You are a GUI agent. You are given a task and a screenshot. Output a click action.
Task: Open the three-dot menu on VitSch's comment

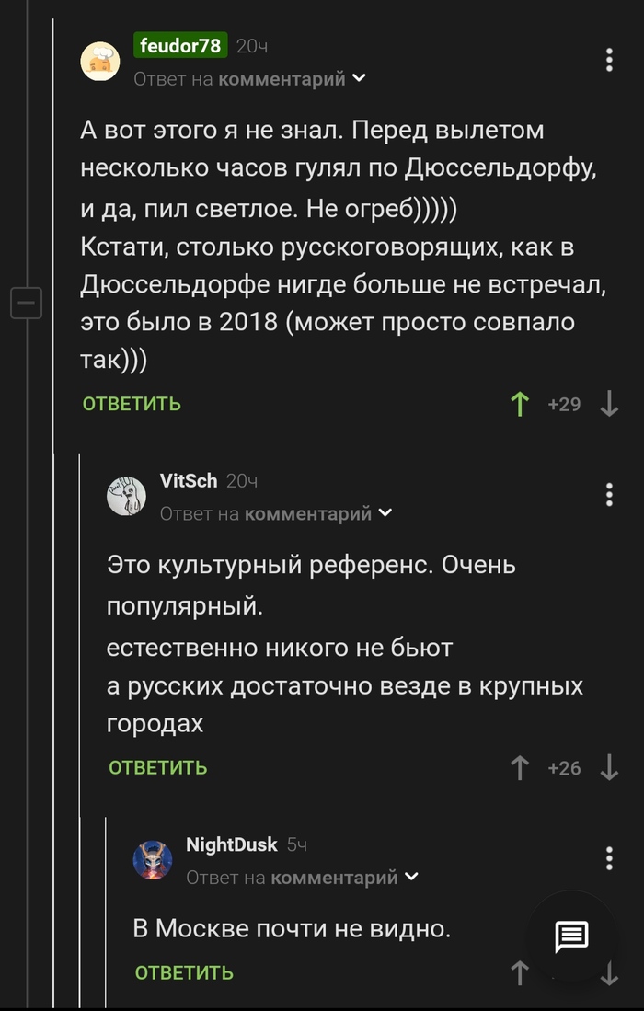[x=608, y=494]
